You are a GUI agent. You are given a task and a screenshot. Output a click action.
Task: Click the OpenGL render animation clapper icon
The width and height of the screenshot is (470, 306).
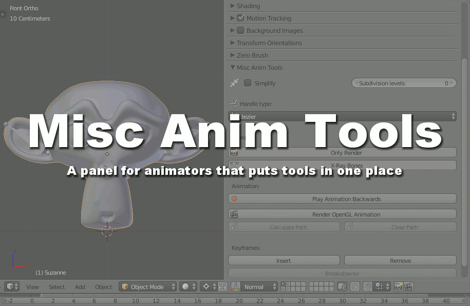[408, 286]
